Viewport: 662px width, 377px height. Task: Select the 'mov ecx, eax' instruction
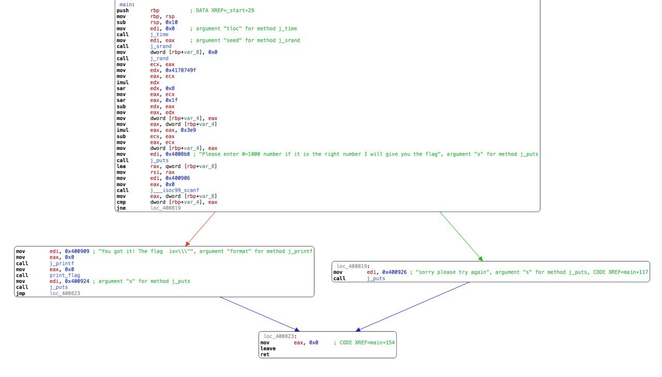click(146, 64)
